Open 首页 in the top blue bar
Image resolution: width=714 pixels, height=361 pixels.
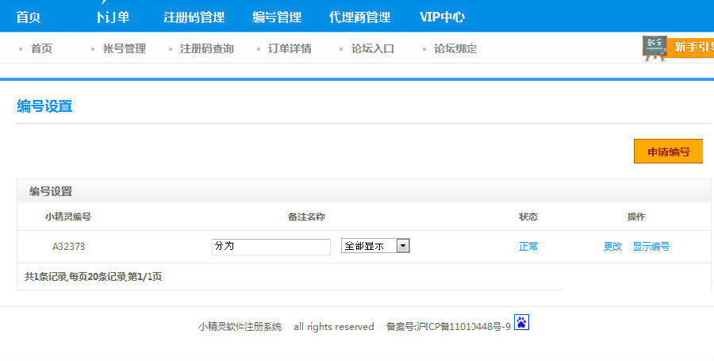[x=29, y=17]
